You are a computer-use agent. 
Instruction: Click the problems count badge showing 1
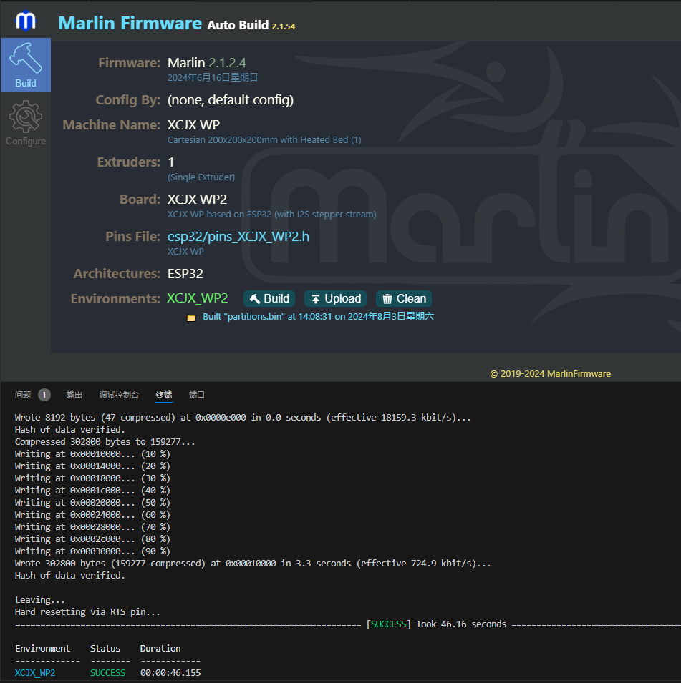pos(44,395)
